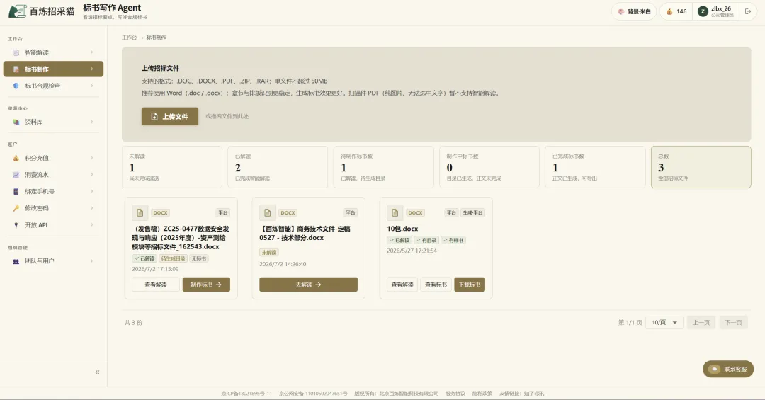
Task: Expand 智能解读 chevron arrow
Action: (x=91, y=52)
